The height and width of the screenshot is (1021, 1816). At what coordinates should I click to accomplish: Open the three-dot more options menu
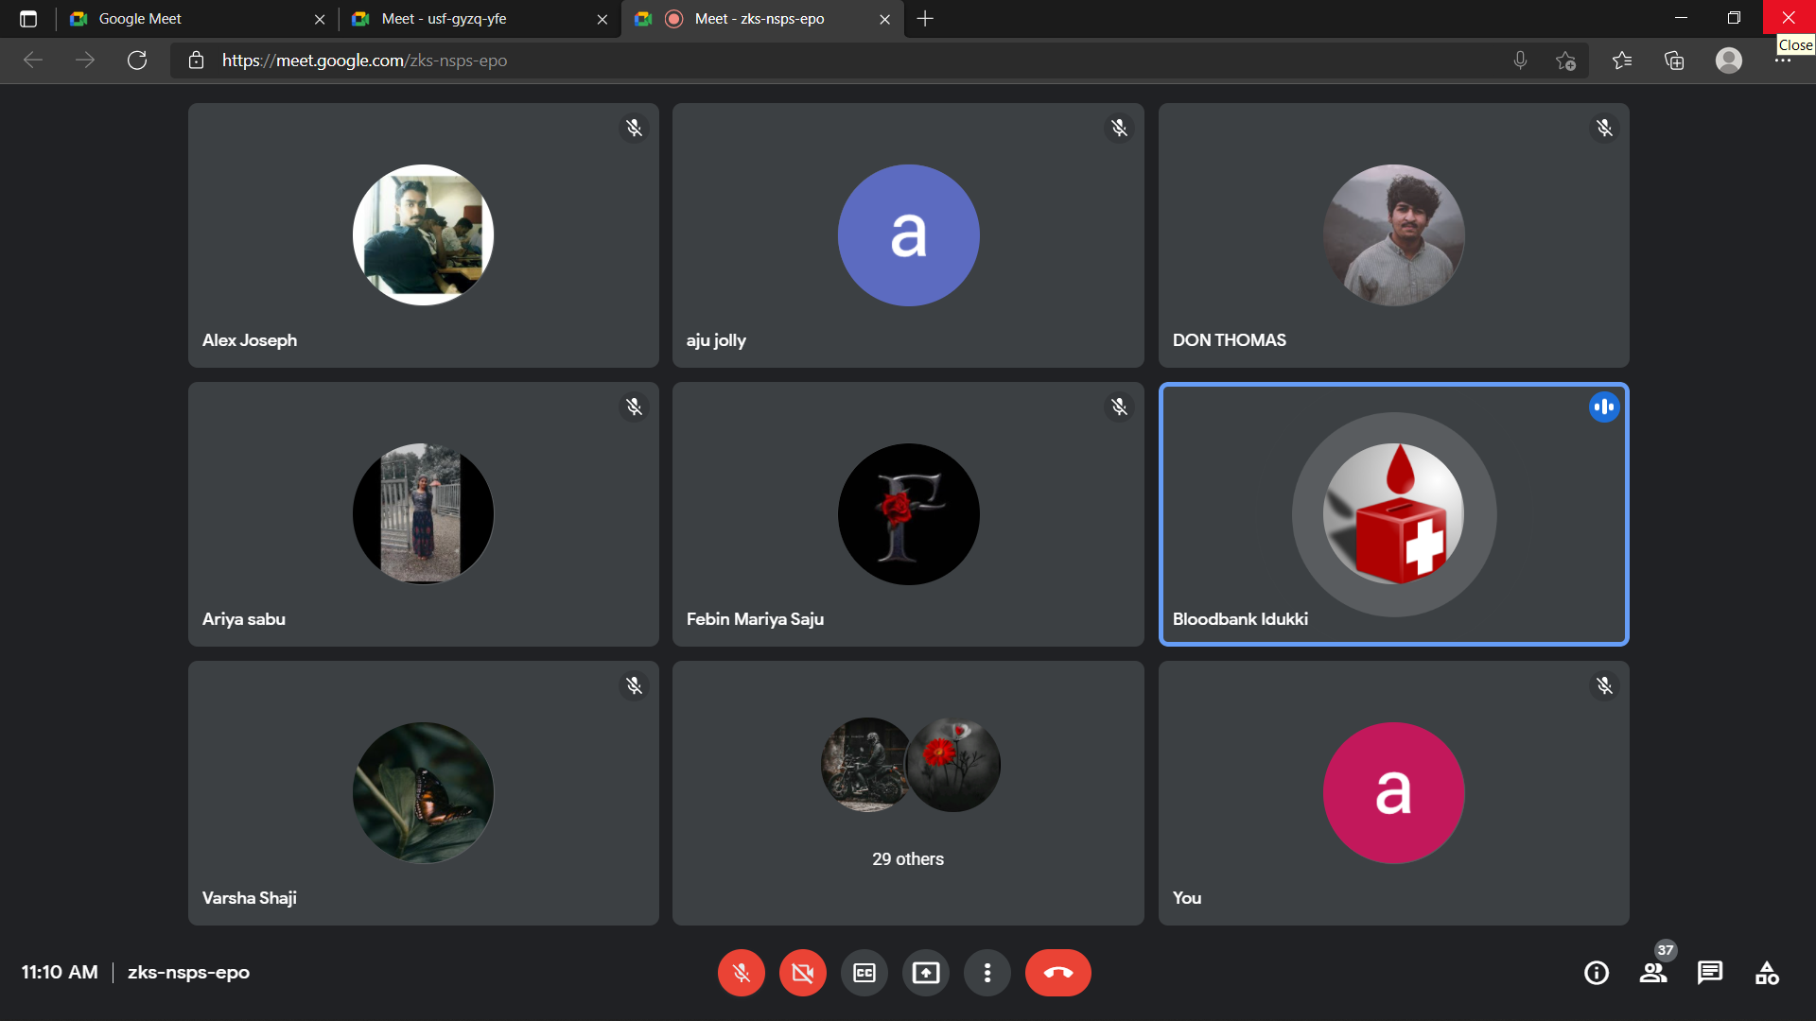[987, 973]
